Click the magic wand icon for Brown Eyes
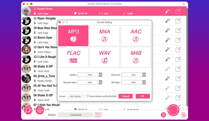Image resolution: width=209 pixels, height=121 pixels. pos(168,40)
